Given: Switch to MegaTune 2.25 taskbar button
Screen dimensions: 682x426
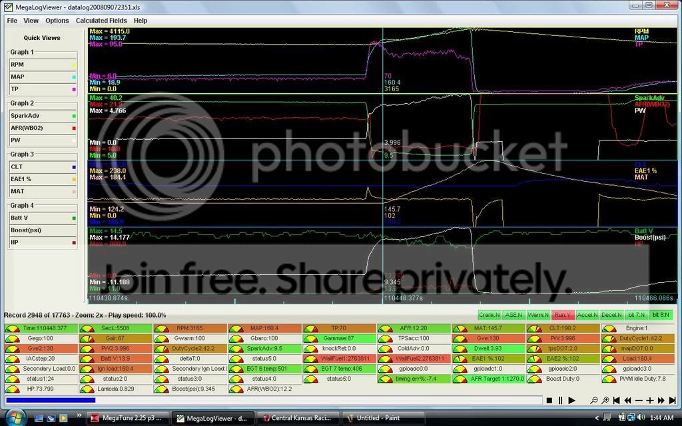Looking at the screenshot, I should [x=127, y=418].
